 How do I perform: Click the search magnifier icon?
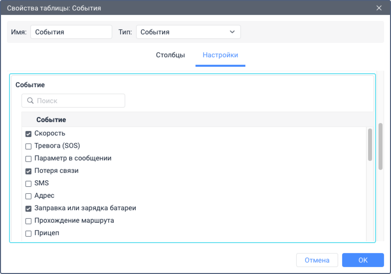click(30, 101)
